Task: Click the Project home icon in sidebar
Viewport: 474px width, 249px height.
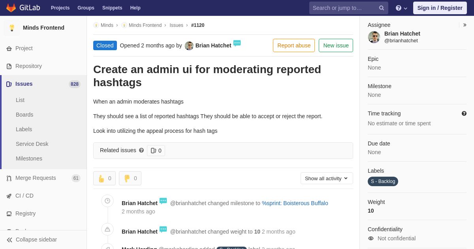Action: 9,49
